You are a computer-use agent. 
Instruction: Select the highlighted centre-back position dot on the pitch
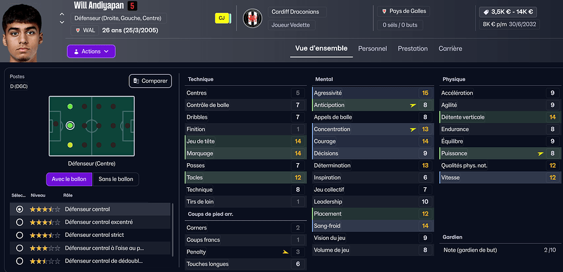[x=70, y=125]
